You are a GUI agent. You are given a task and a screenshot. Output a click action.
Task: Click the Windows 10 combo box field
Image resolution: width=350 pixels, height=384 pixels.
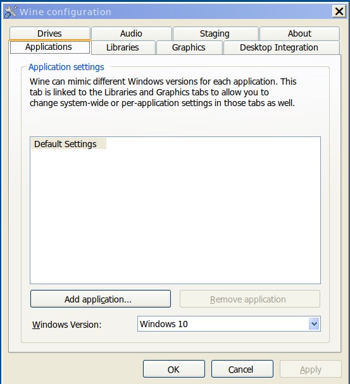(x=228, y=324)
